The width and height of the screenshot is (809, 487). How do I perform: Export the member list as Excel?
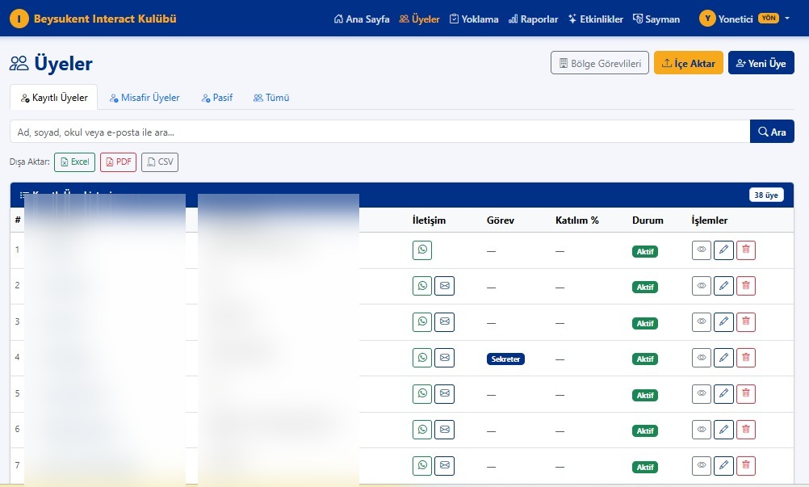pos(74,162)
